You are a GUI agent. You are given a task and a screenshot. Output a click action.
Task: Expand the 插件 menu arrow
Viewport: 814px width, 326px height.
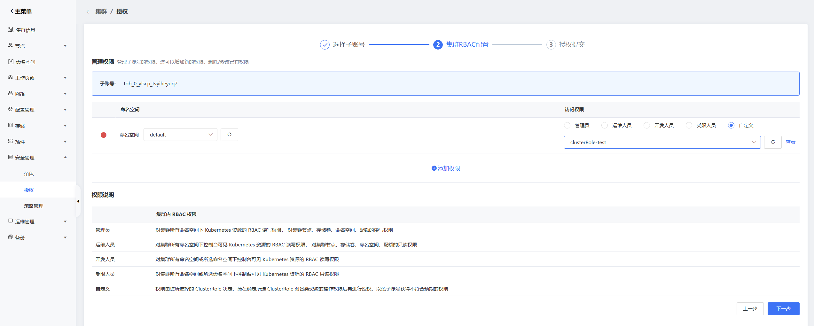[65, 142]
